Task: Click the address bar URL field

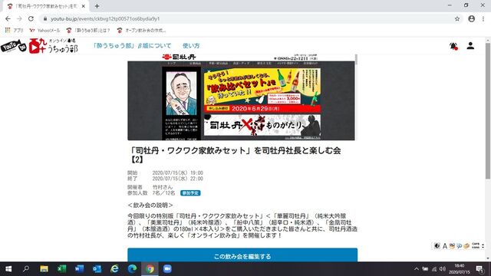Action: pyautogui.click(x=247, y=18)
